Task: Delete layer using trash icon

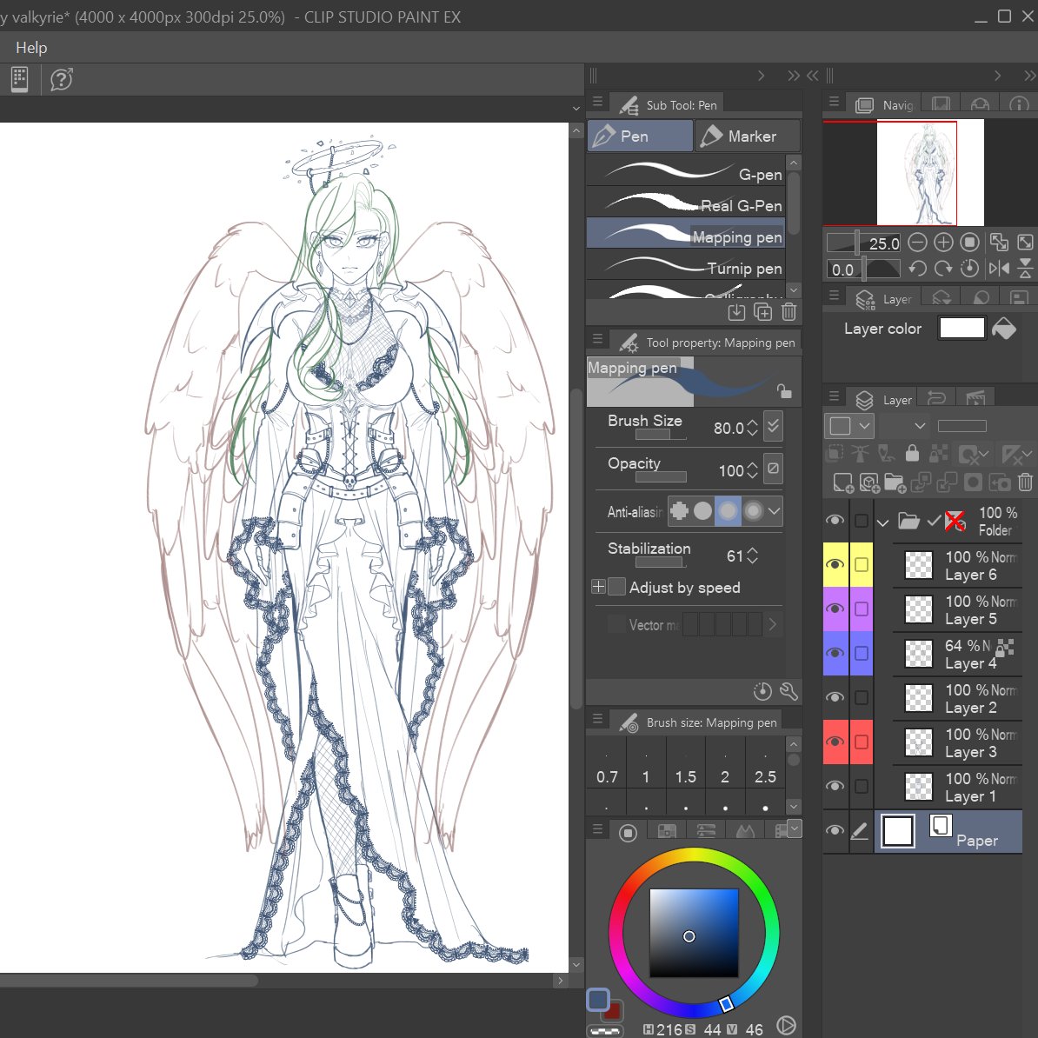Action: pos(1026,482)
